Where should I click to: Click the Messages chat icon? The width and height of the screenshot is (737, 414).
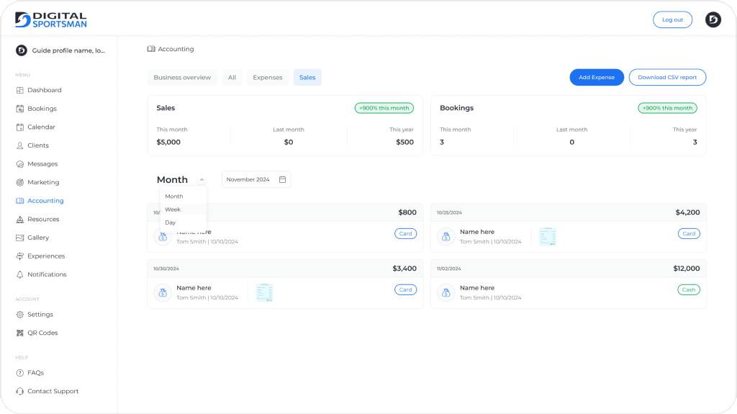point(19,164)
